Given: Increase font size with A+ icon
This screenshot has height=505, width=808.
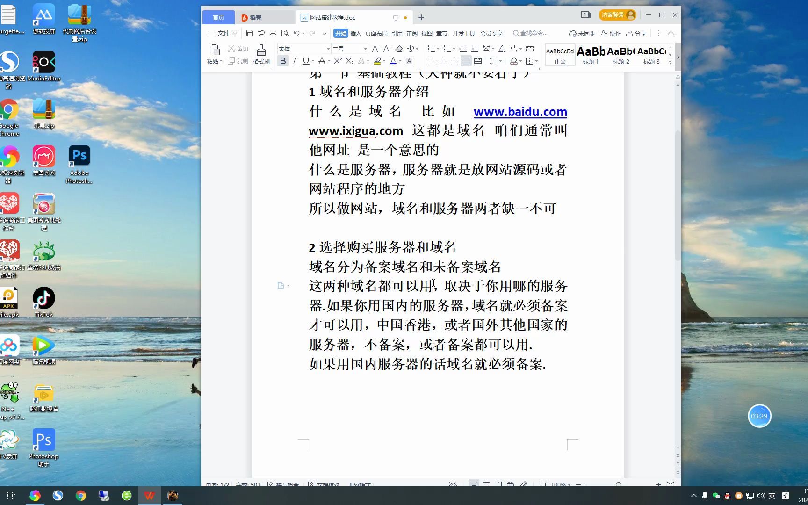Looking at the screenshot, I should pyautogui.click(x=375, y=49).
